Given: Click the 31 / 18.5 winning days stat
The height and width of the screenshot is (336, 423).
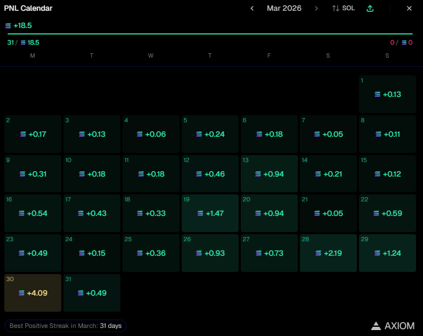Looking at the screenshot, I should point(23,43).
